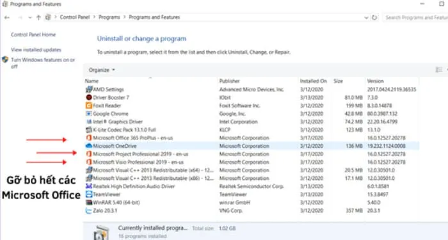Select KLCP publisher cell
The image size is (448, 240).
click(x=225, y=130)
